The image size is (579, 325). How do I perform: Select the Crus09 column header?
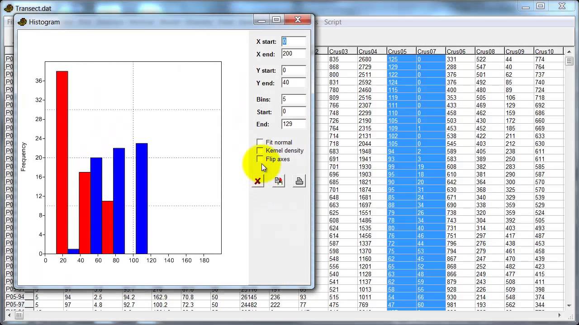coord(519,51)
